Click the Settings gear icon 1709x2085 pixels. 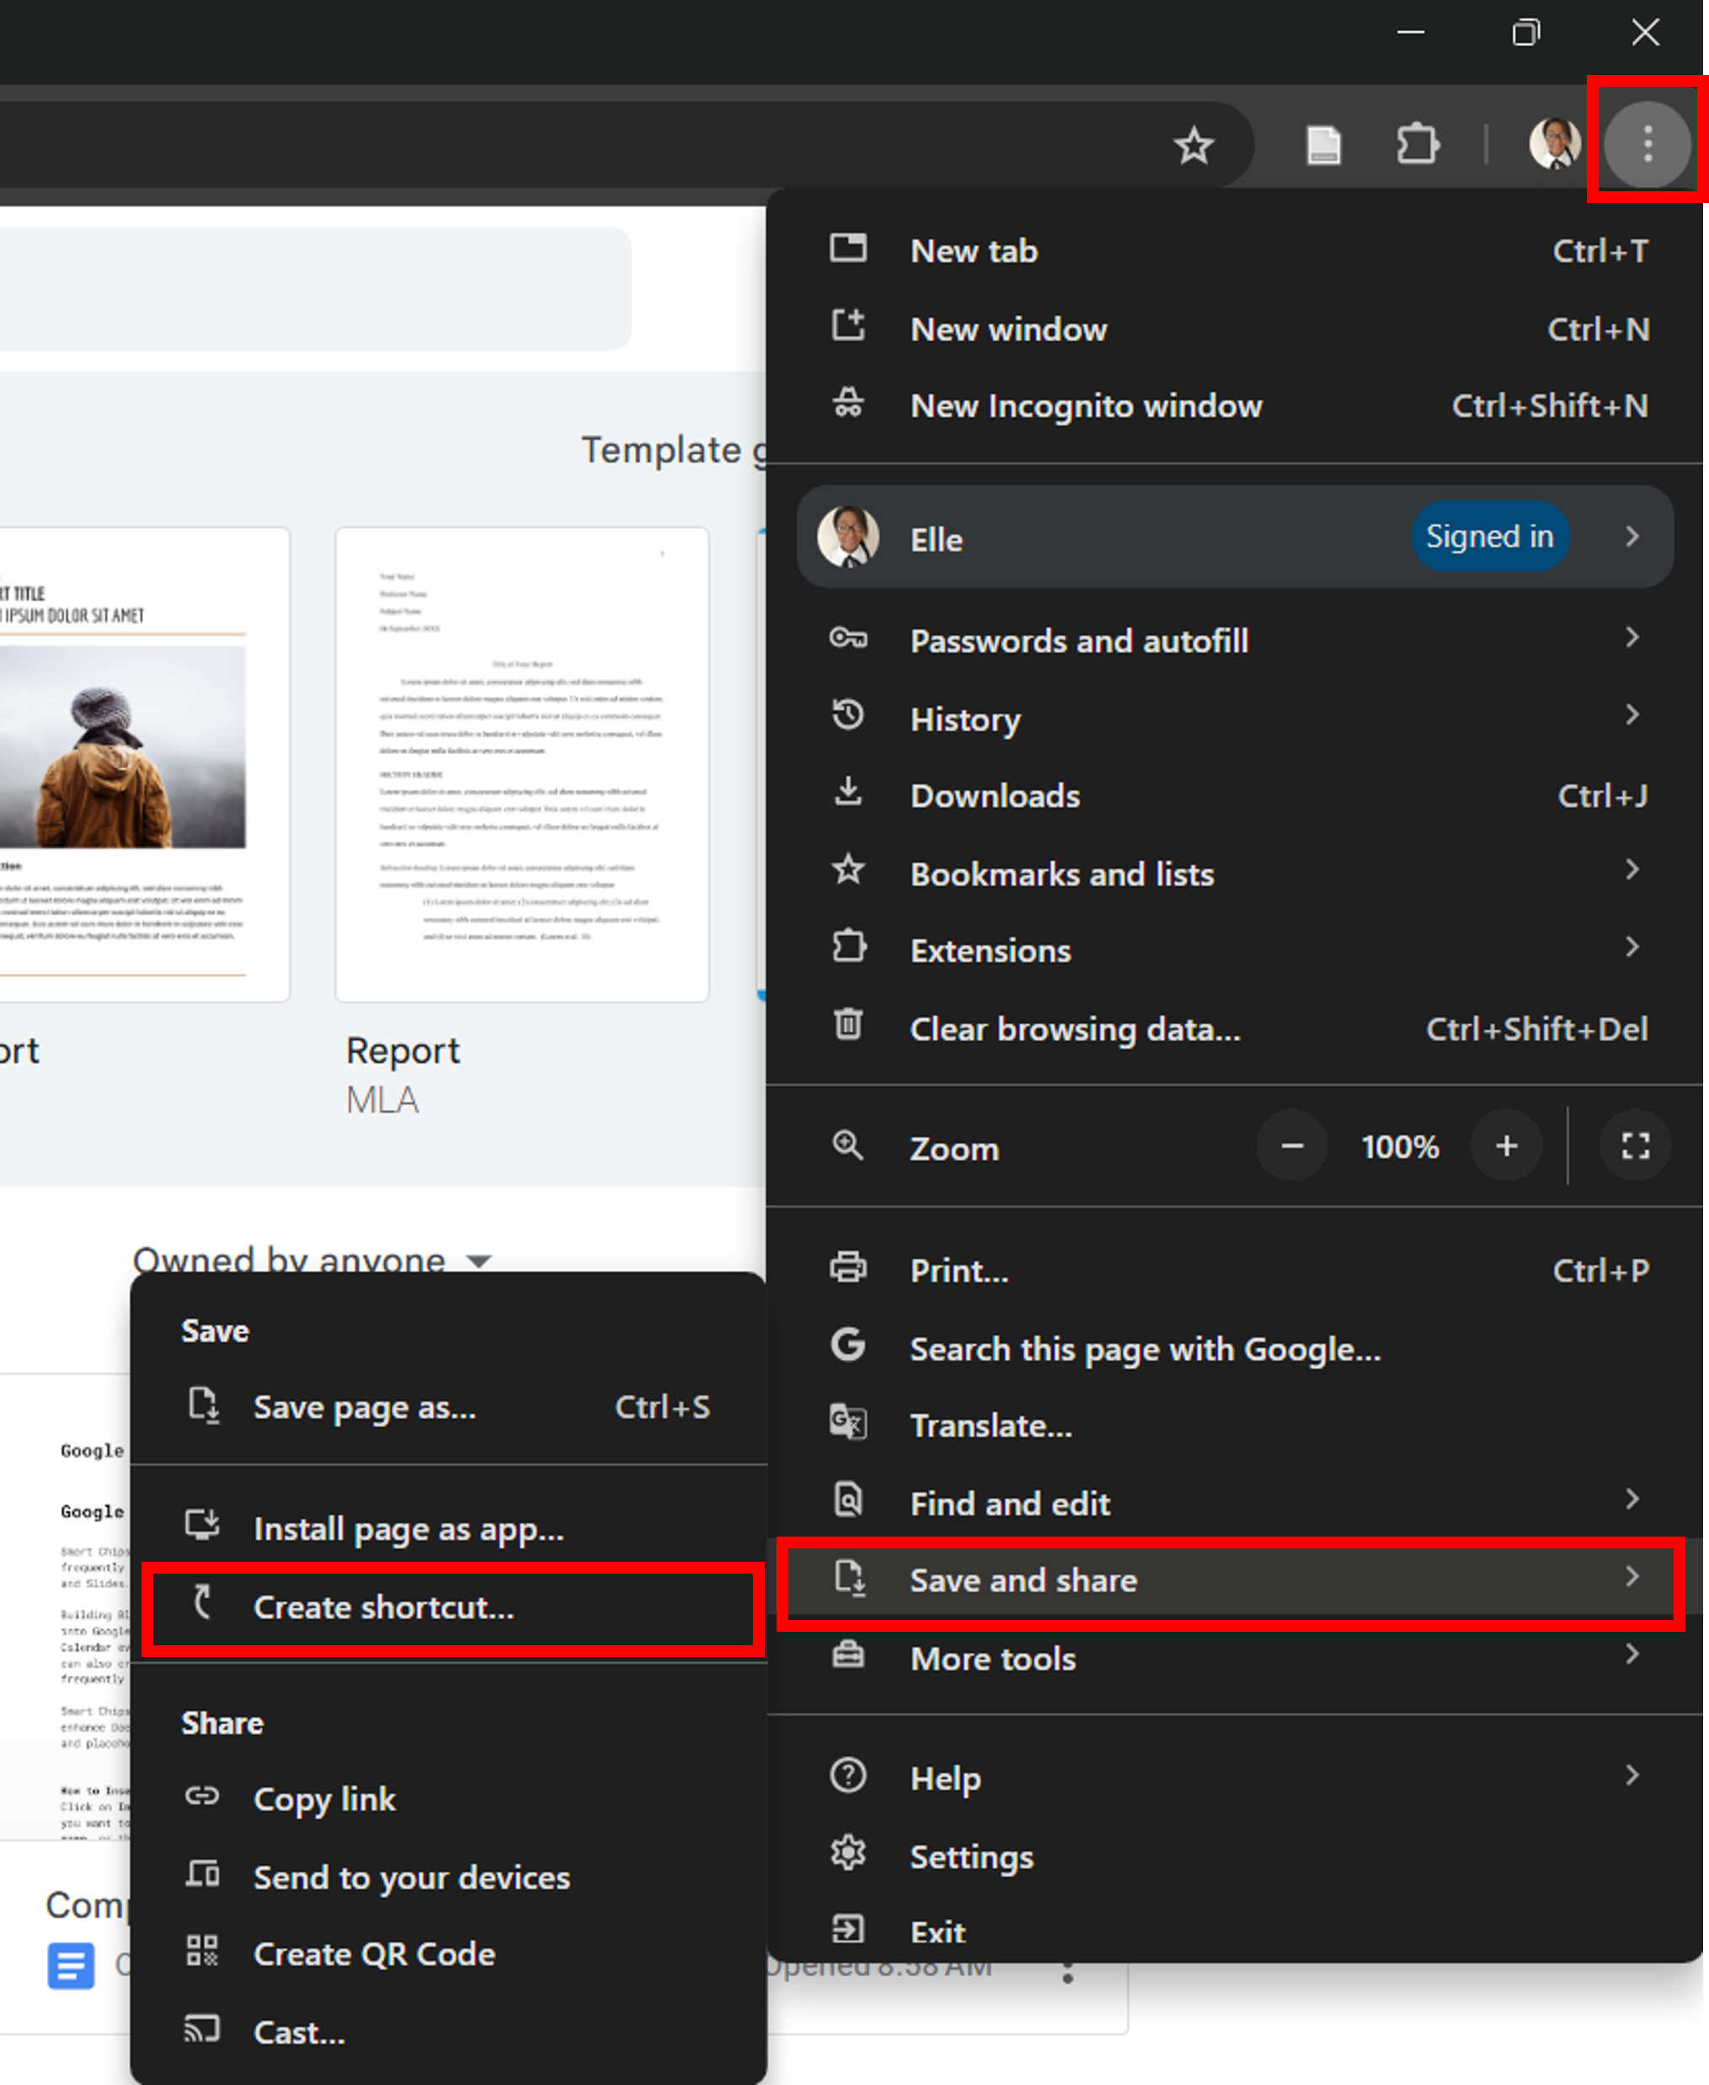[847, 1852]
